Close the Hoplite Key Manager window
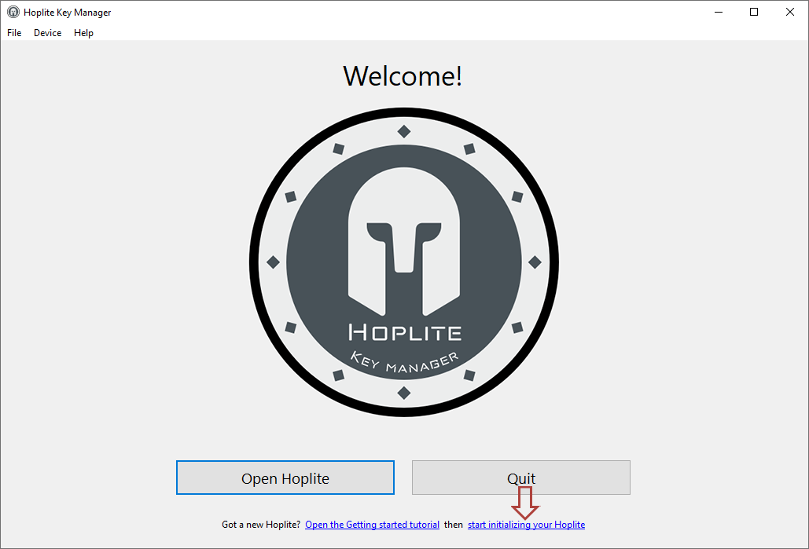 coord(790,12)
